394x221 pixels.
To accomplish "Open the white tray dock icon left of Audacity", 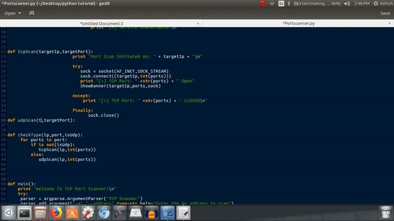I will click(x=135, y=213).
